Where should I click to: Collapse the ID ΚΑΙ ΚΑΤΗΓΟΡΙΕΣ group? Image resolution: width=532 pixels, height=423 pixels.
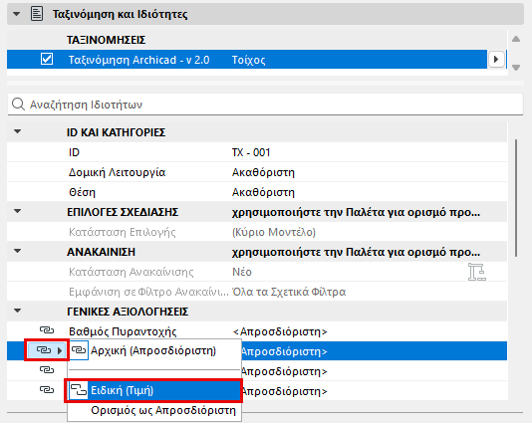coord(17,131)
